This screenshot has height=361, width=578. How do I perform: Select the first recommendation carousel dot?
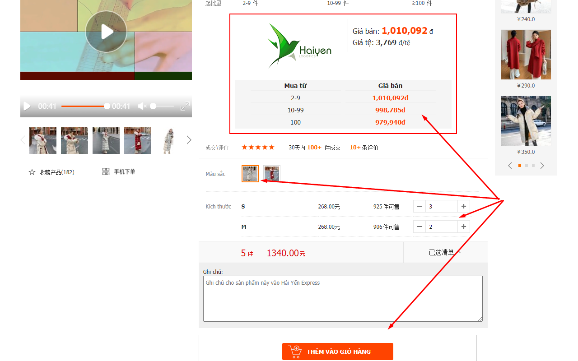click(x=520, y=166)
